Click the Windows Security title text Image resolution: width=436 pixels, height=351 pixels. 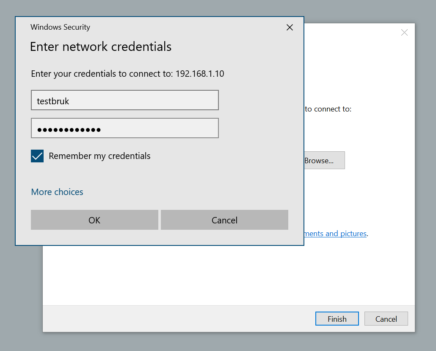tap(60, 28)
